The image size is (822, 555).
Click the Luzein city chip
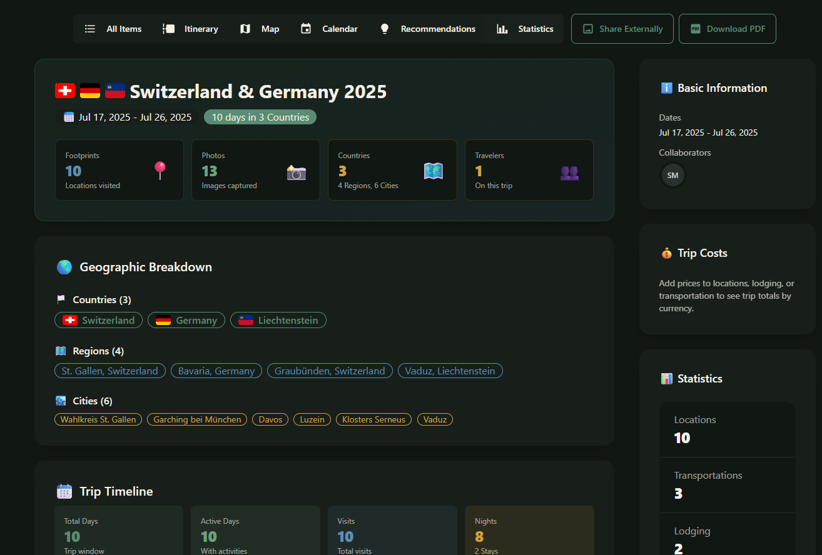312,419
